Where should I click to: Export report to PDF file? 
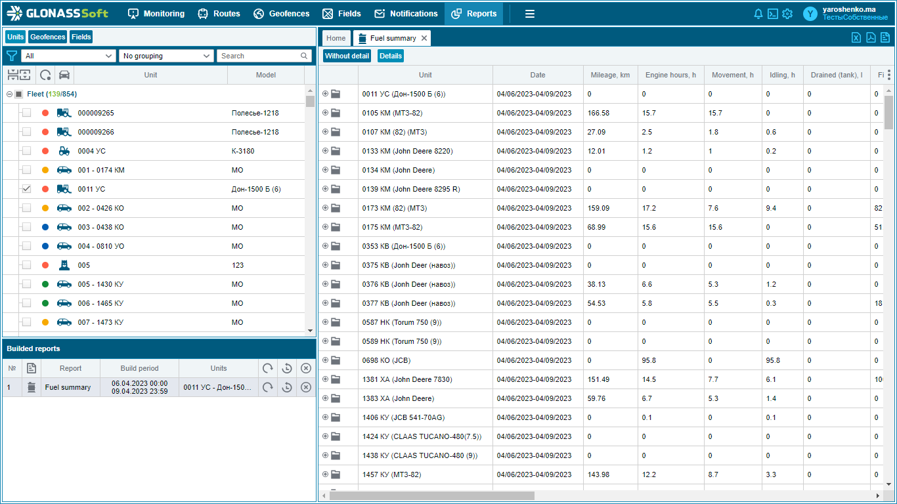click(x=871, y=37)
